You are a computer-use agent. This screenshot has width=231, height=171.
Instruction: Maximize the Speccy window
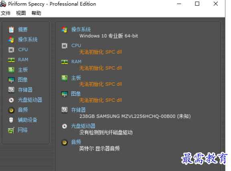tap(197, 4)
